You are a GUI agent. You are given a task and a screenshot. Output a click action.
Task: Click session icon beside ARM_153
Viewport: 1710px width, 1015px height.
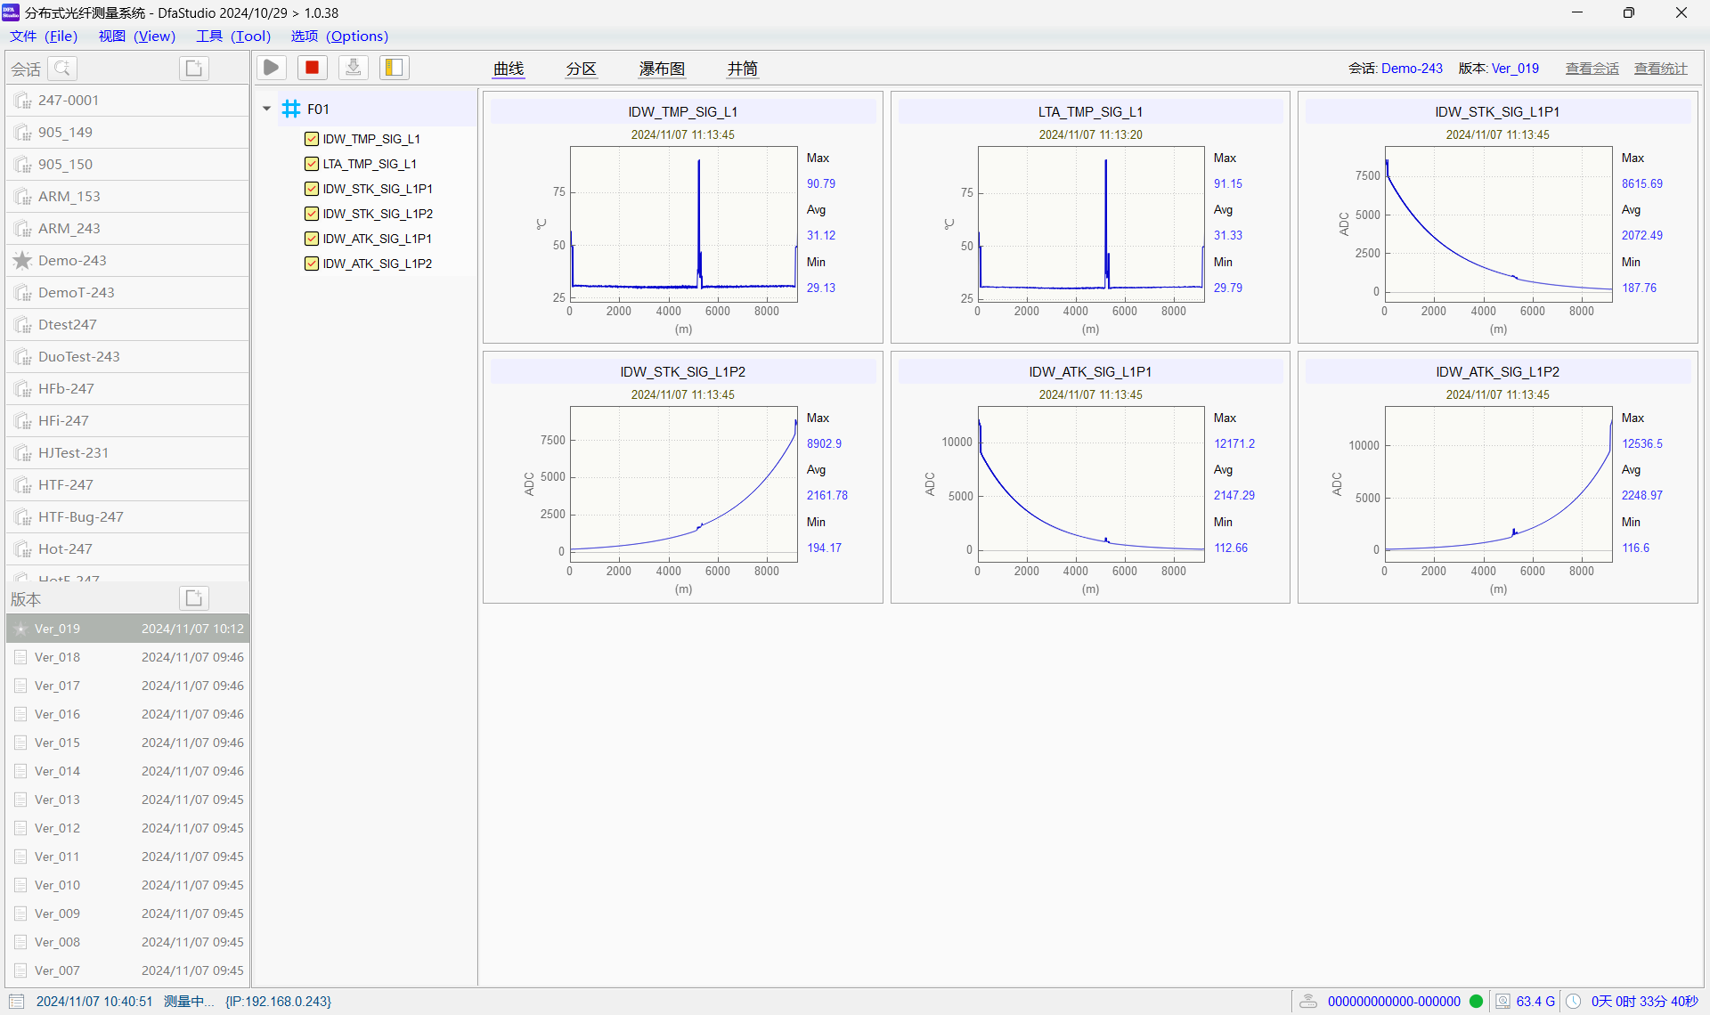[x=23, y=197]
